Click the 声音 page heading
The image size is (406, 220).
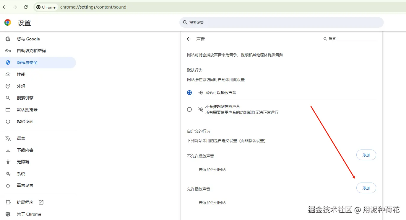tap(201, 39)
